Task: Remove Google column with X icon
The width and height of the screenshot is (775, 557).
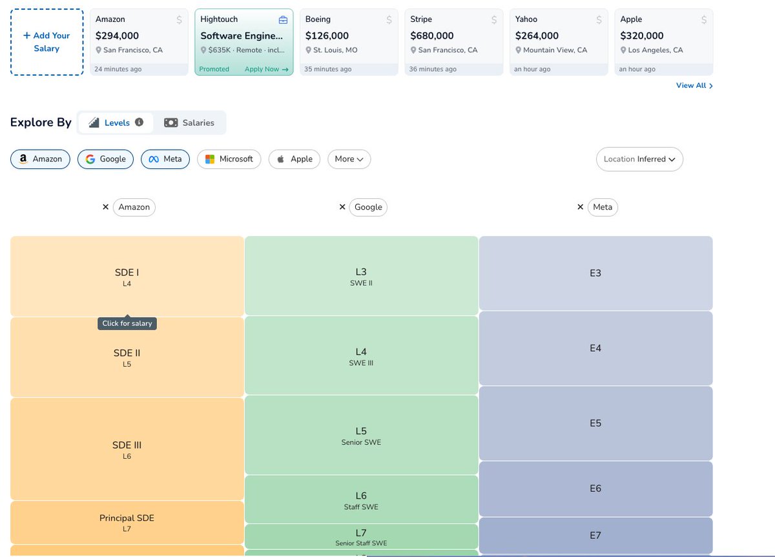Action: [342, 207]
